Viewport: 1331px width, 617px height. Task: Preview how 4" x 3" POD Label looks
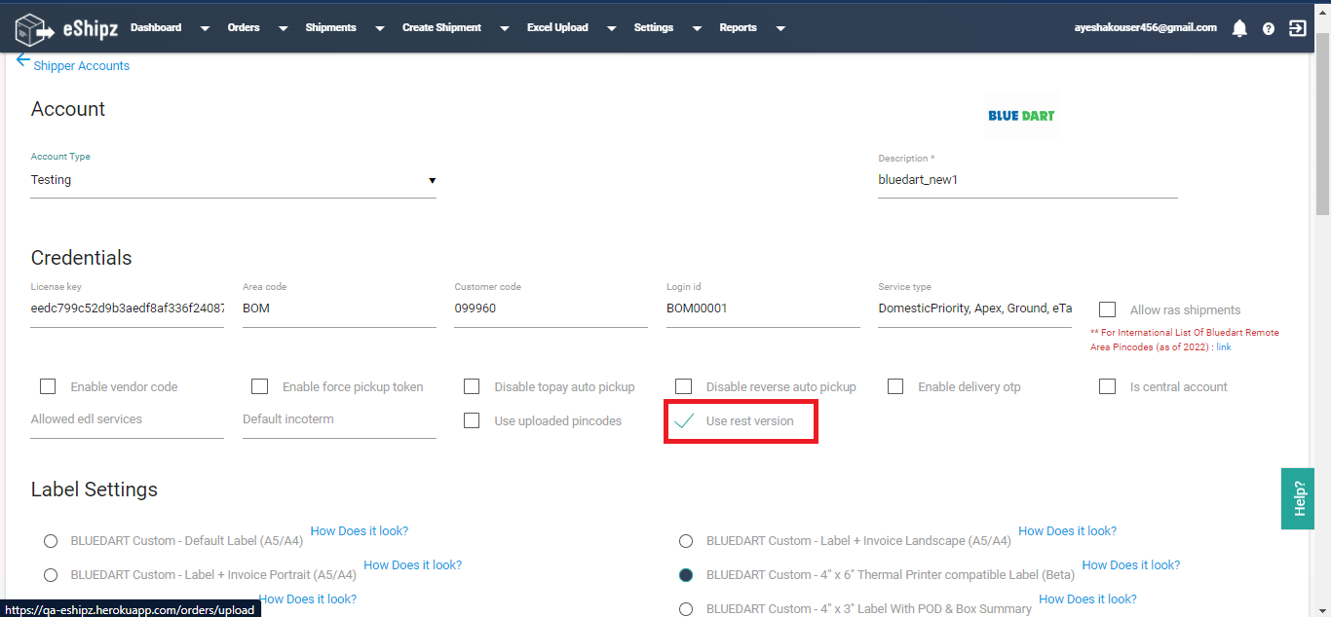[x=1087, y=599]
